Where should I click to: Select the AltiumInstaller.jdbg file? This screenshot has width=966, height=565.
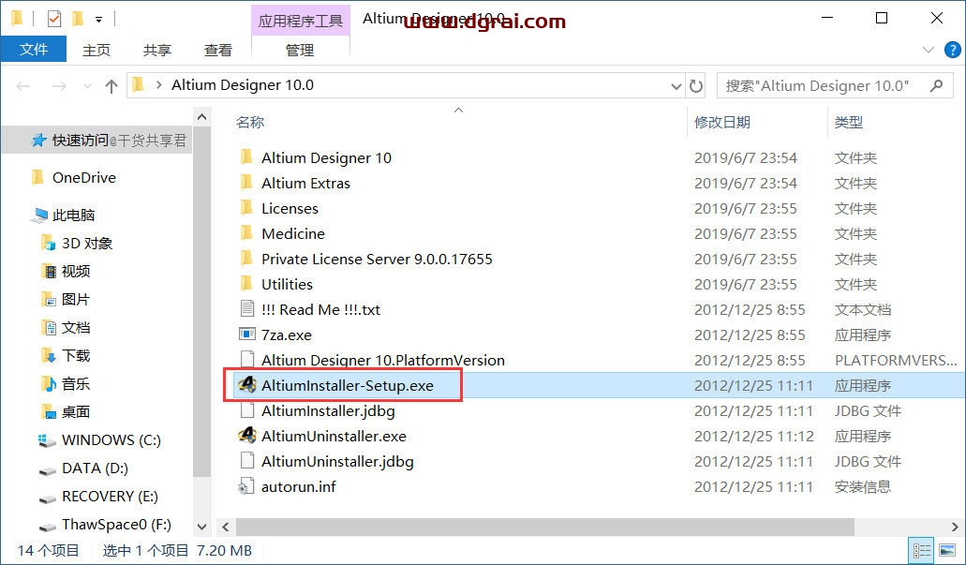(x=328, y=411)
